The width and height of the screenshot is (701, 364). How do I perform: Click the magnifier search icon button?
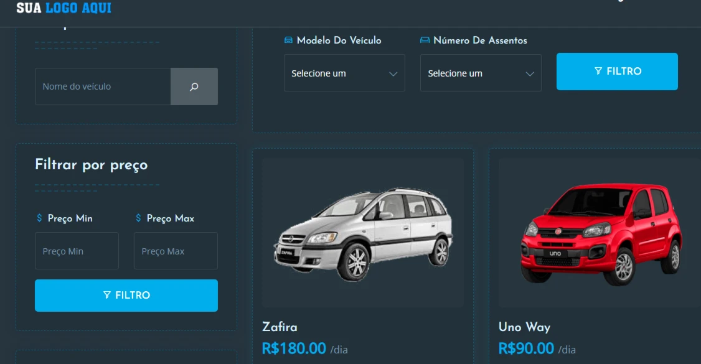pyautogui.click(x=194, y=86)
